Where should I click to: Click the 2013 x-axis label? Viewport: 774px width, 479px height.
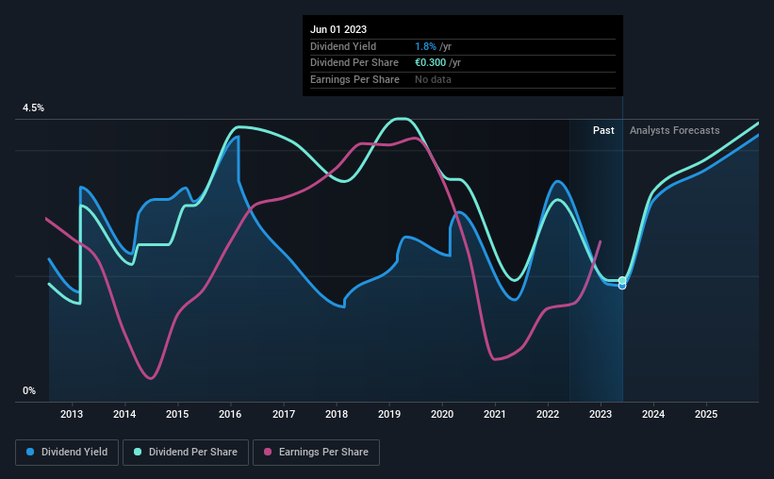[72, 414]
